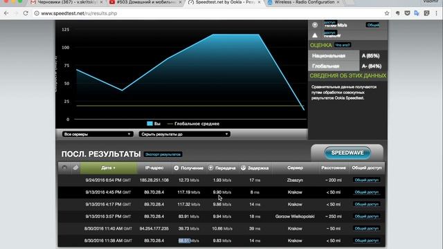Share the 9/13/2016 4:17 PM result
Screen dimensions: 443x249
pyautogui.click(x=366, y=204)
